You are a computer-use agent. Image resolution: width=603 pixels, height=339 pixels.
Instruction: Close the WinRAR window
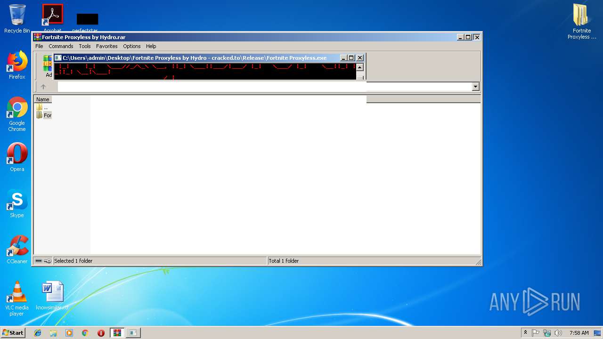point(477,37)
